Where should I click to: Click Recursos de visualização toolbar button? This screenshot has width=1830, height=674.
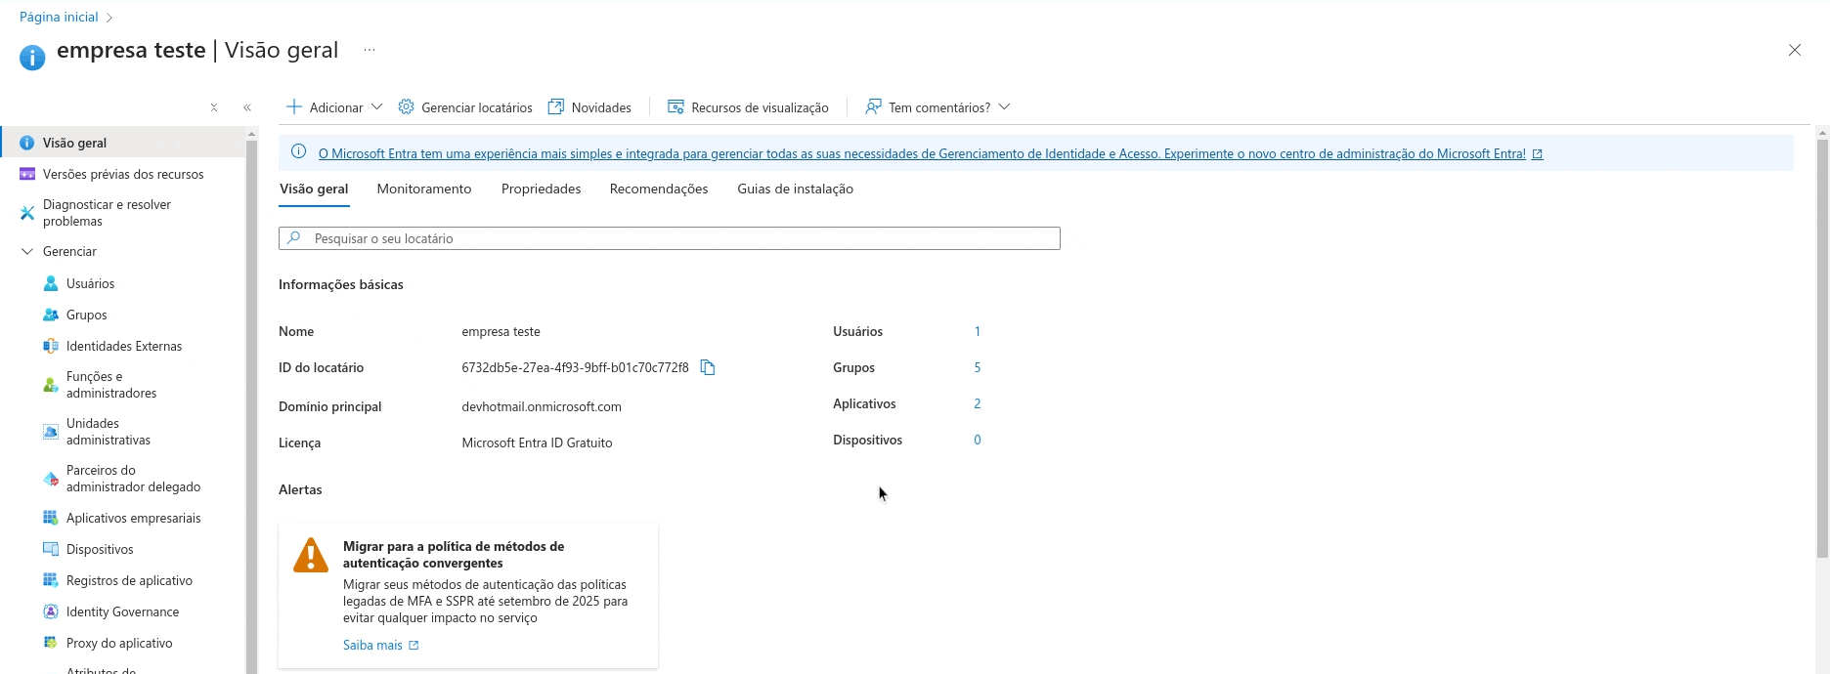(x=748, y=106)
